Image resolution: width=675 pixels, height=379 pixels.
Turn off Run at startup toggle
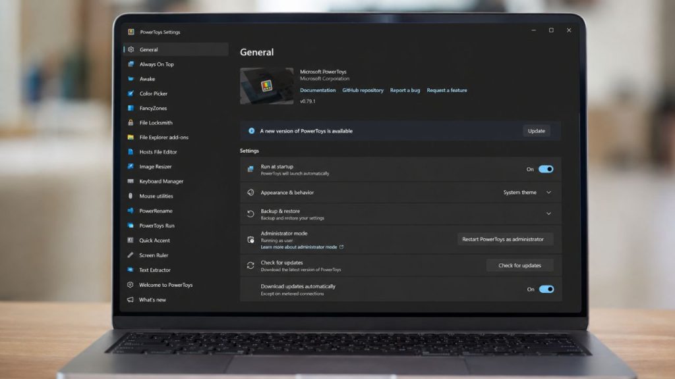[546, 169]
